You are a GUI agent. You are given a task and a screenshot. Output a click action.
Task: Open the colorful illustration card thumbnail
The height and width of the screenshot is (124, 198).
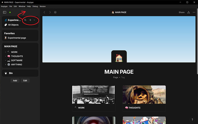pos(144,120)
